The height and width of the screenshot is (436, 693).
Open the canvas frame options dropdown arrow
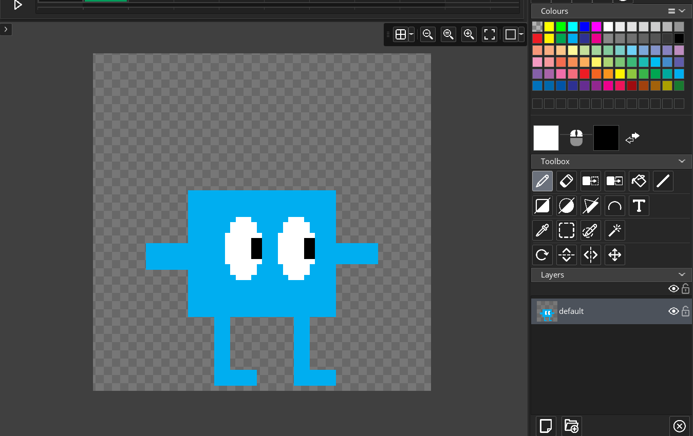[521, 34]
